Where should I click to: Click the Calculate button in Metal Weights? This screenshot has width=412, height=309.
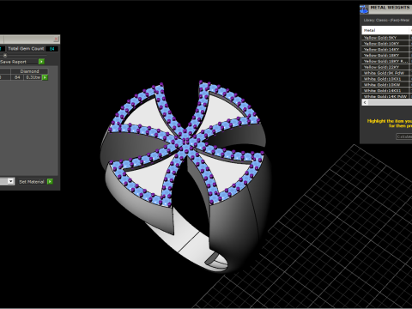coord(404,136)
